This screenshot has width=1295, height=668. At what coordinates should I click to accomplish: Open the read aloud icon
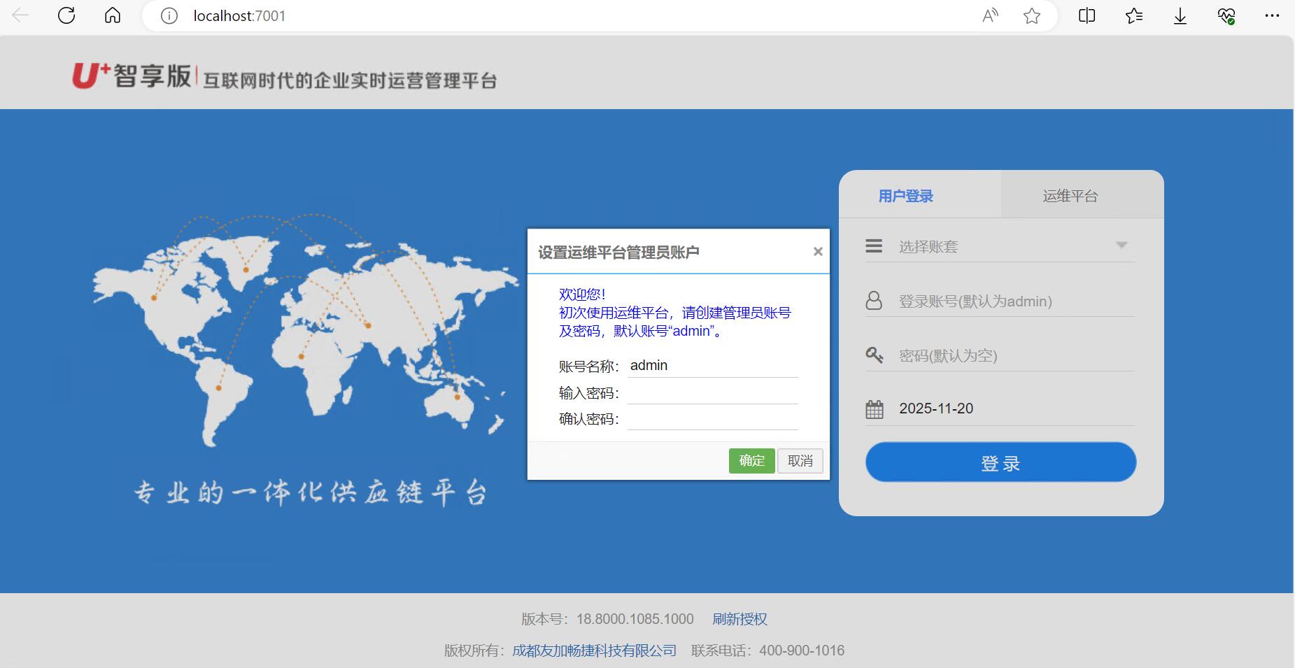point(990,15)
